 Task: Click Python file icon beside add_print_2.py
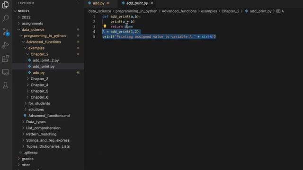(x=29, y=60)
